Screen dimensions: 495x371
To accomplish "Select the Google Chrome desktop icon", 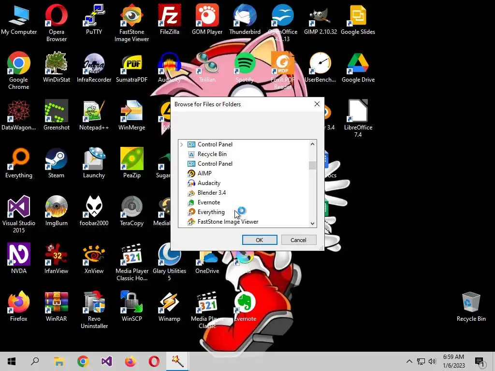I will (x=19, y=71).
